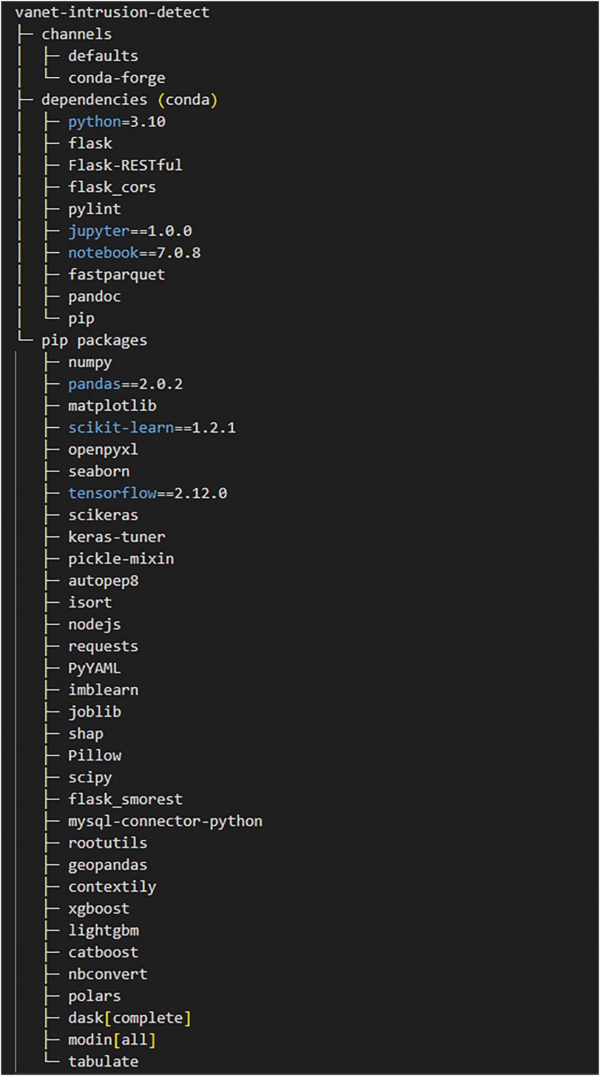Select the fastparquet dependency

(116, 275)
